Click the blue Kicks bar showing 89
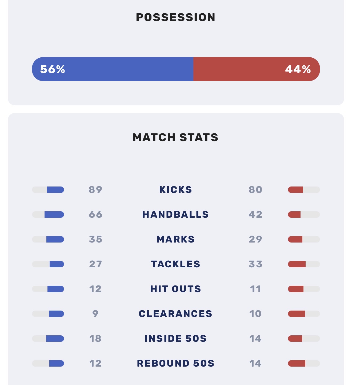The image size is (352, 385). pyautogui.click(x=48, y=190)
